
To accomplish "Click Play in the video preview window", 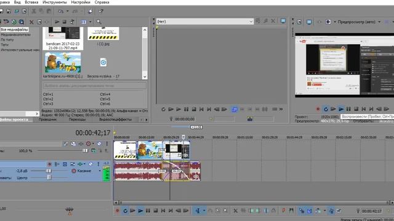I will click(341, 109).
